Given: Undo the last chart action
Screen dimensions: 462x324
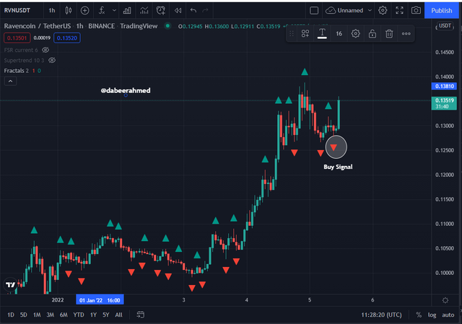Looking at the screenshot, I should [x=193, y=11].
